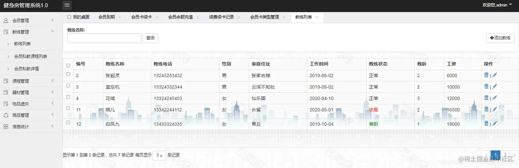The image size is (519, 168).
Task: Close the 教练列表 tab
Action: (x=317, y=17)
